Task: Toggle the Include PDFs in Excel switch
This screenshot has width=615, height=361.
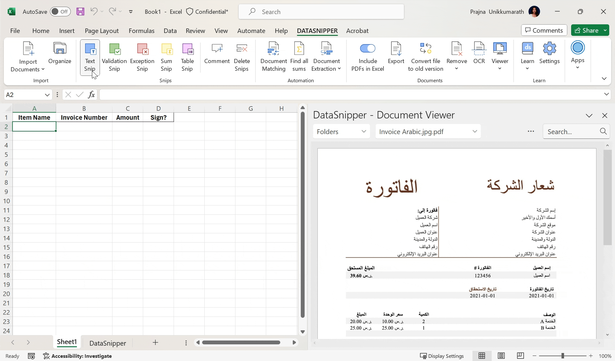Action: coord(368,49)
